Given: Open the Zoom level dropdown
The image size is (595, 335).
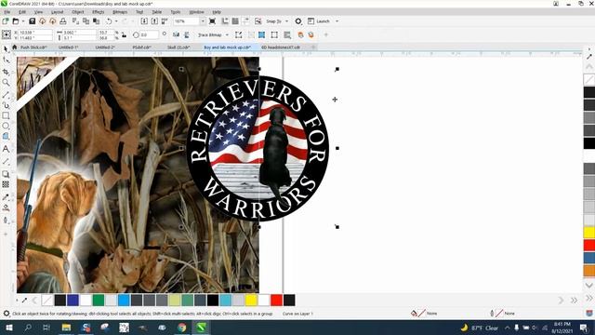Looking at the screenshot, I should pos(203,21).
